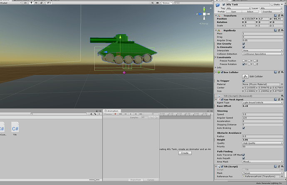Switch to Dopesheet view
287x185 pixels.
pos(136,180)
